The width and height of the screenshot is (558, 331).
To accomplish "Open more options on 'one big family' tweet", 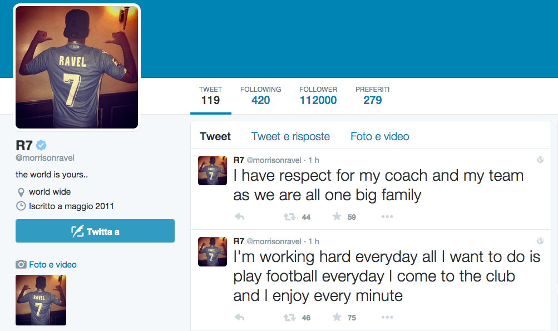I will click(x=387, y=217).
